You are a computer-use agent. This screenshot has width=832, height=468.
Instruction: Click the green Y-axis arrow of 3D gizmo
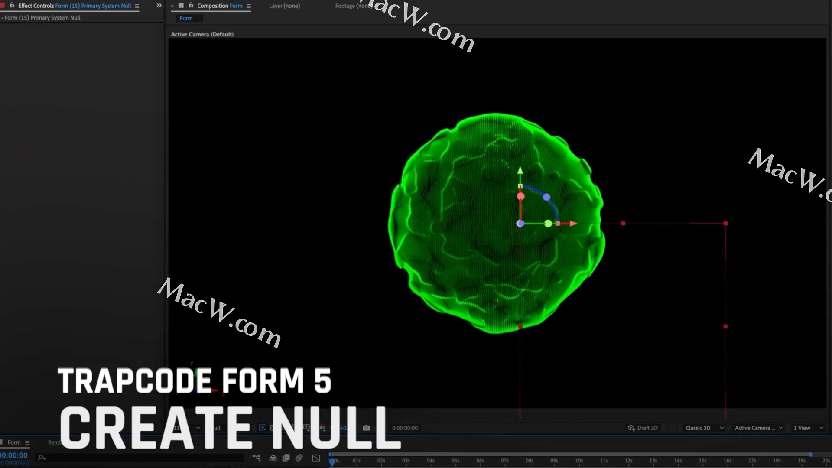tap(520, 171)
